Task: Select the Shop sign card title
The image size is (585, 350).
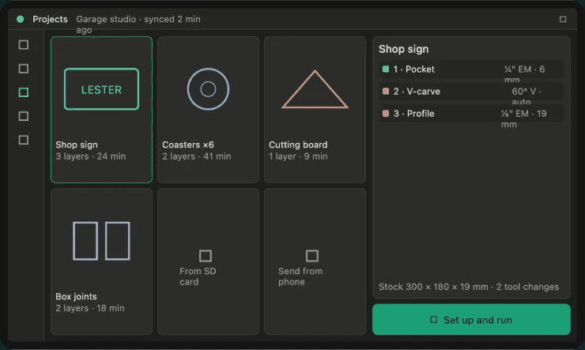Action: (x=77, y=145)
